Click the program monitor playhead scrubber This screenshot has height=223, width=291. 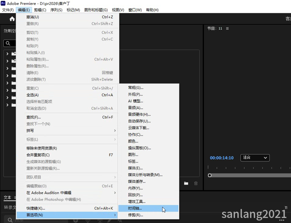[x=210, y=175]
